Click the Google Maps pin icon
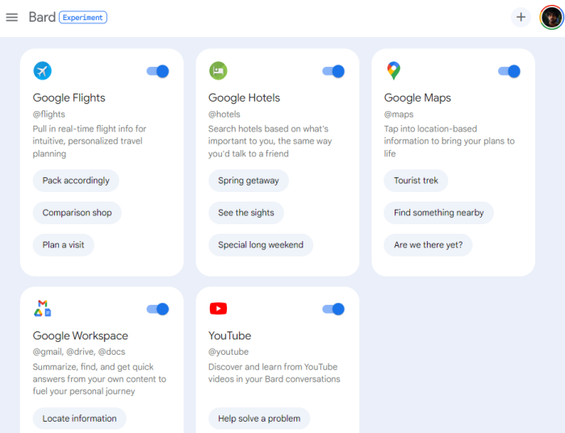The height and width of the screenshot is (433, 565). (x=393, y=71)
